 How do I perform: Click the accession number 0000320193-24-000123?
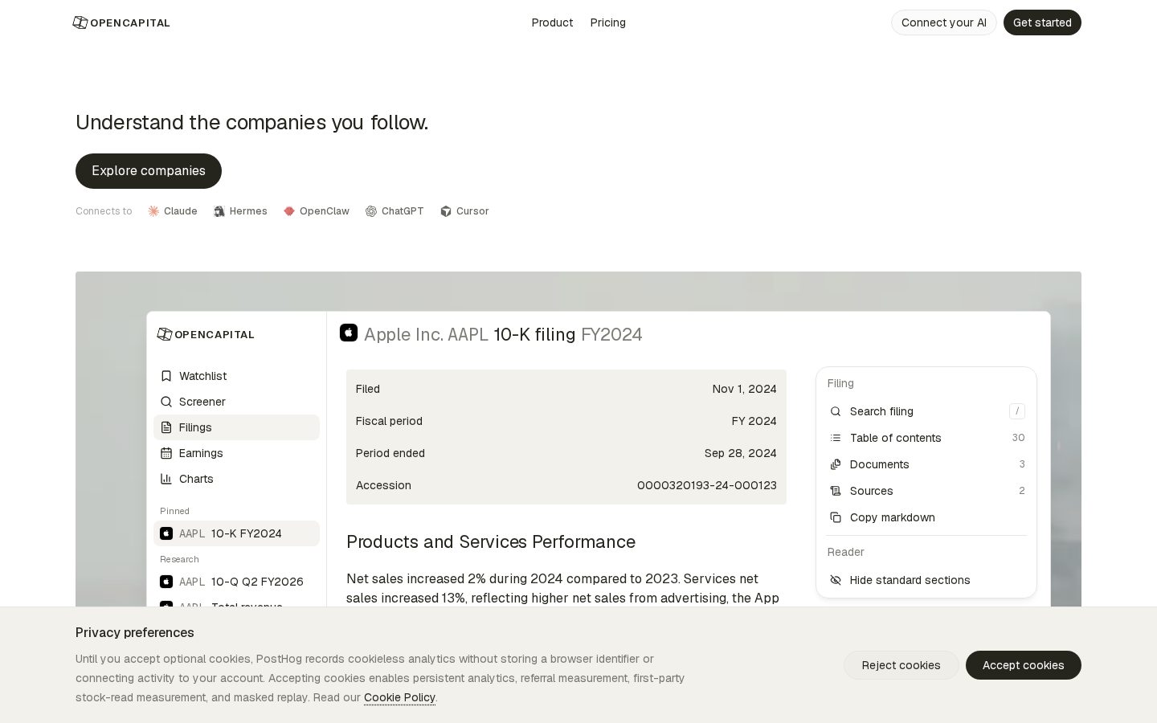pyautogui.click(x=706, y=485)
